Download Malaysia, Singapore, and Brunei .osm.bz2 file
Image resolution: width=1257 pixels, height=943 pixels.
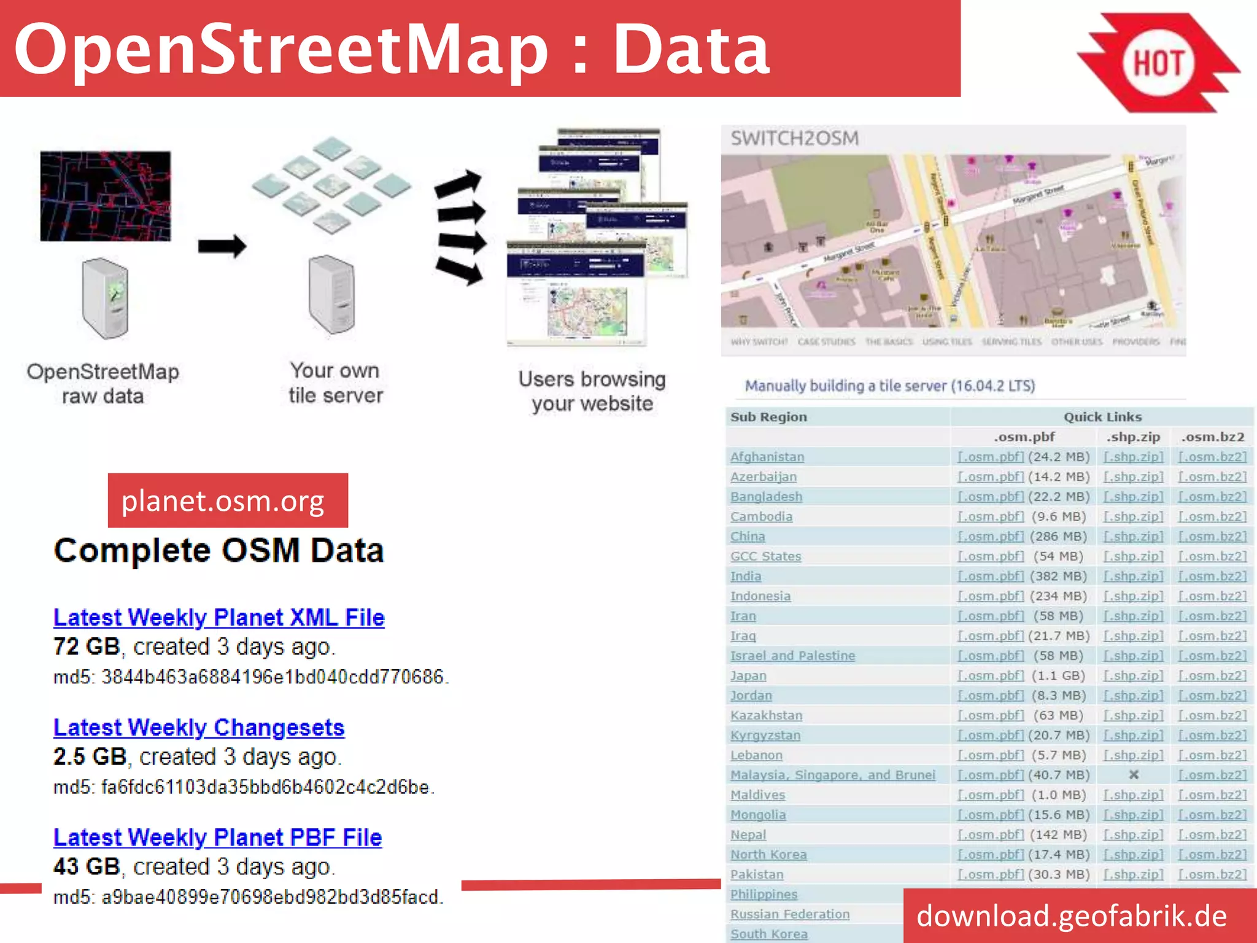click(x=1213, y=775)
